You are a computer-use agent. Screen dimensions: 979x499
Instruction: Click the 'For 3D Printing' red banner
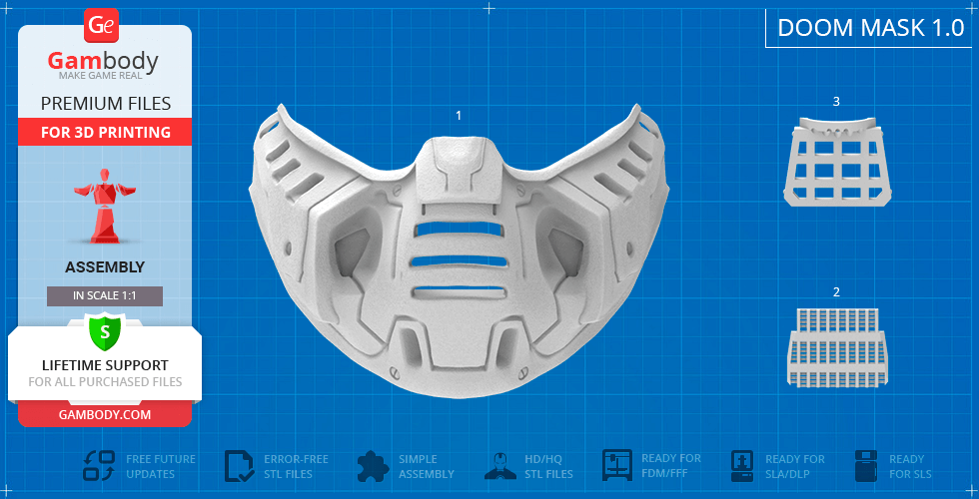(x=105, y=132)
